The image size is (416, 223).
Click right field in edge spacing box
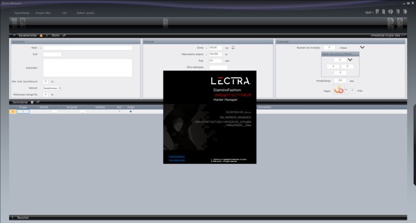(x=347, y=66)
